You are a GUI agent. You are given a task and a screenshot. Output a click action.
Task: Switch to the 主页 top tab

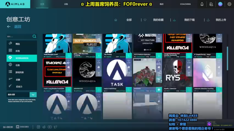[x=42, y=4]
